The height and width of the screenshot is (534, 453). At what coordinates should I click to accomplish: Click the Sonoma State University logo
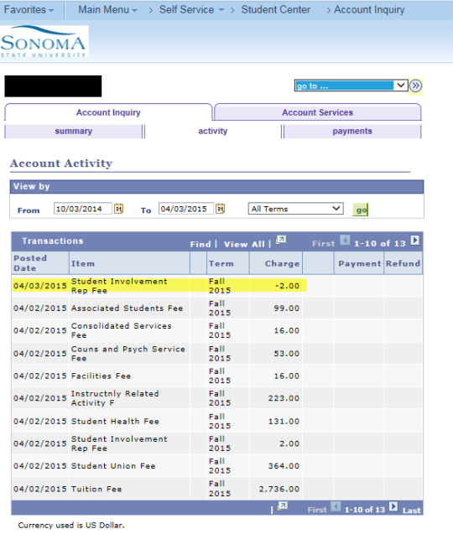tap(44, 42)
